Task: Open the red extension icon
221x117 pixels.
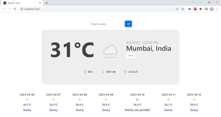Action: (x=195, y=9)
